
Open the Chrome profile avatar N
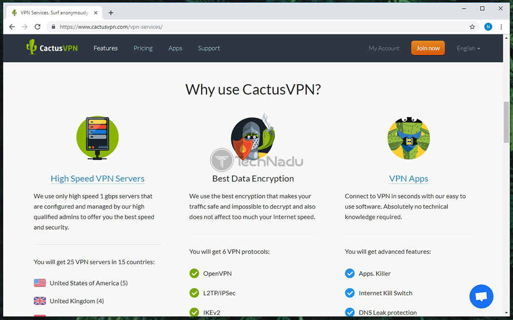coord(488,27)
